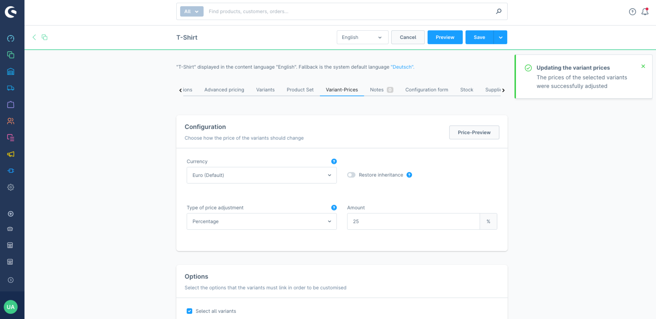
Task: Click the duplicate product icon next to the back arrow
Action: point(44,37)
